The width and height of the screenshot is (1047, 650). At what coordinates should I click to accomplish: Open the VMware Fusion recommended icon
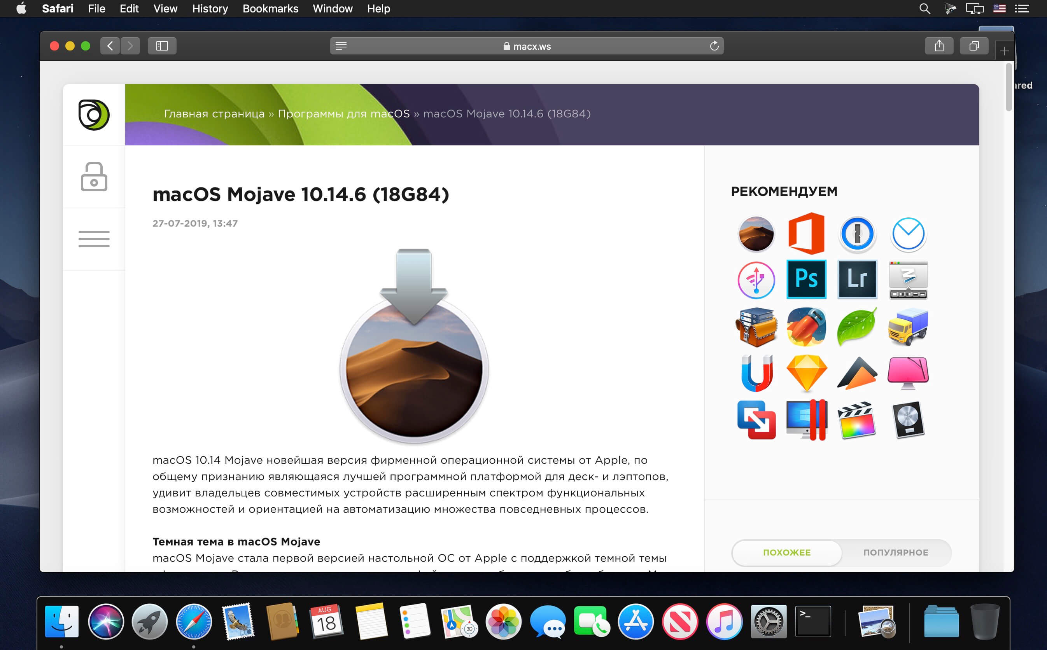[x=756, y=420]
